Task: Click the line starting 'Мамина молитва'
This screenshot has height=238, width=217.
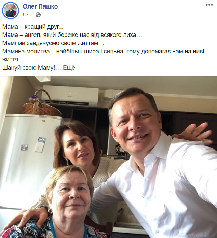Action: click(x=103, y=51)
